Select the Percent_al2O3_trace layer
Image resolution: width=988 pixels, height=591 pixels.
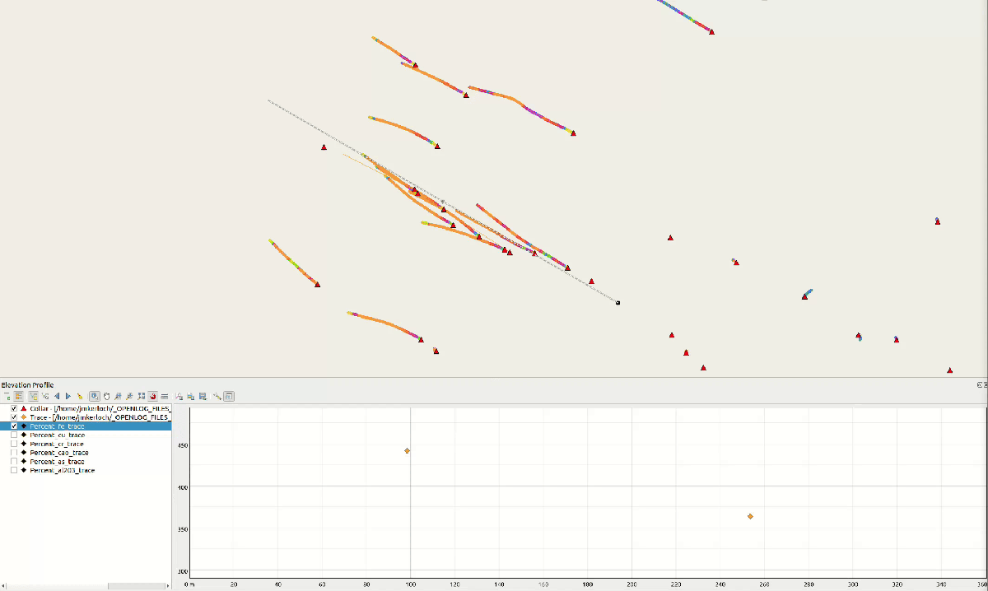pyautogui.click(x=62, y=471)
